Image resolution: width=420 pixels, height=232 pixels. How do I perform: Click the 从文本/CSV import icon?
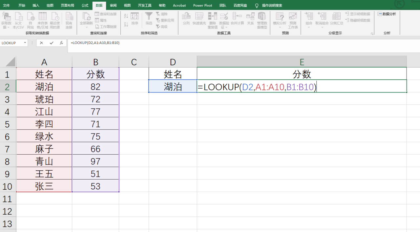pos(18,20)
